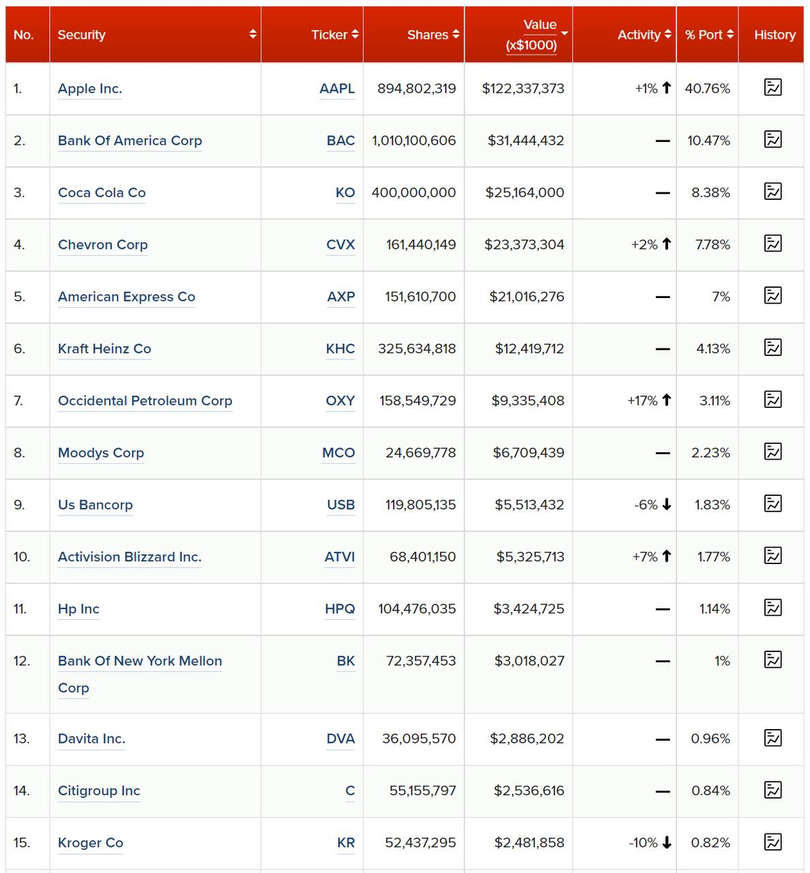
Task: Select the 40.76% portfolio cell
Action: tap(707, 89)
